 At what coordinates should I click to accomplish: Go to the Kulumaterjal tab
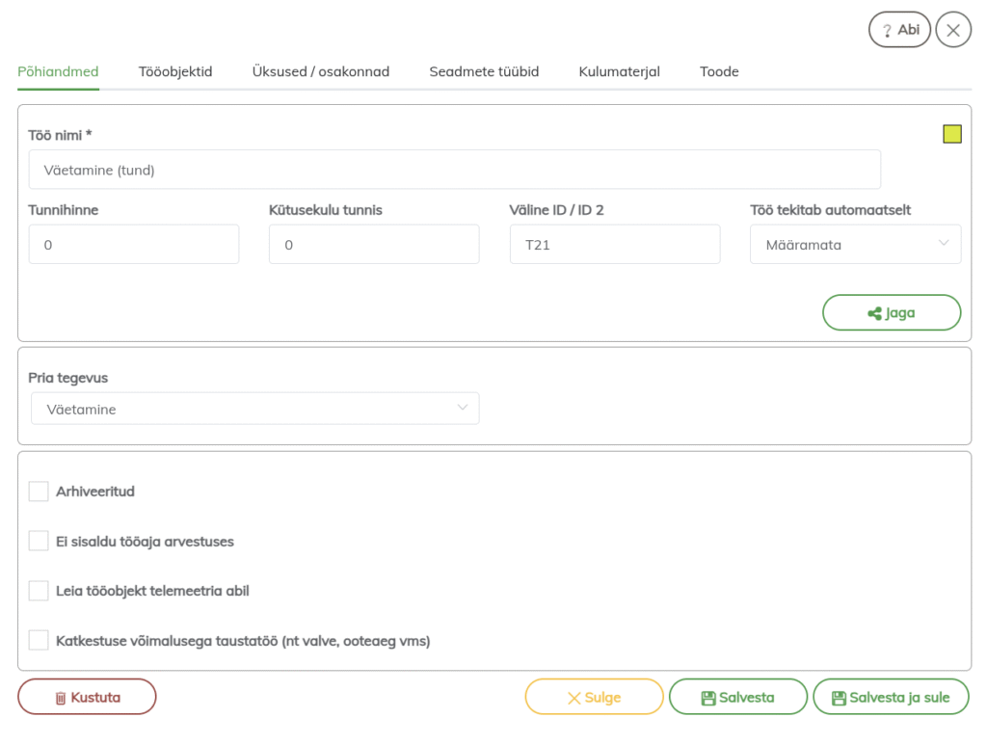click(x=619, y=72)
